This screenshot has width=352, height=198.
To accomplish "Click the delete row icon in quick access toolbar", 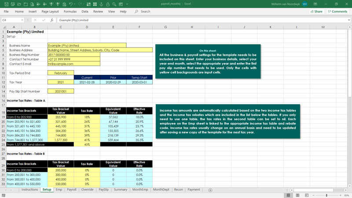I will (45, 4).
